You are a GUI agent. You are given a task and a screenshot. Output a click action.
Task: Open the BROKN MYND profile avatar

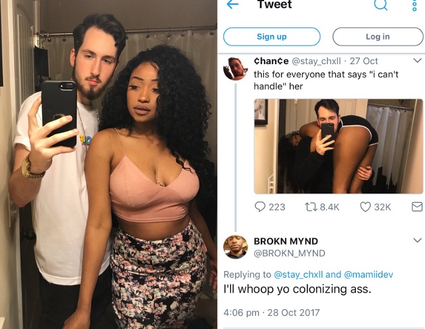tap(236, 247)
